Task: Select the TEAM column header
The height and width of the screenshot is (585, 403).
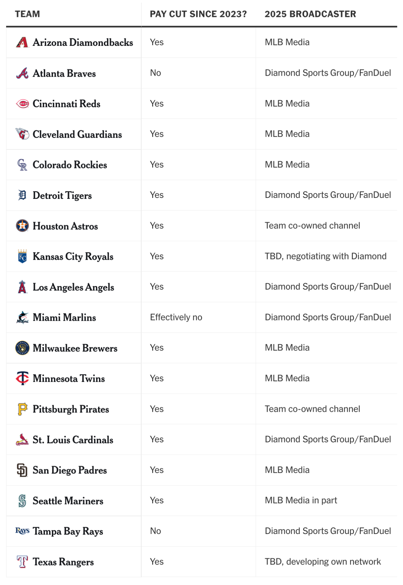Action: (x=28, y=14)
